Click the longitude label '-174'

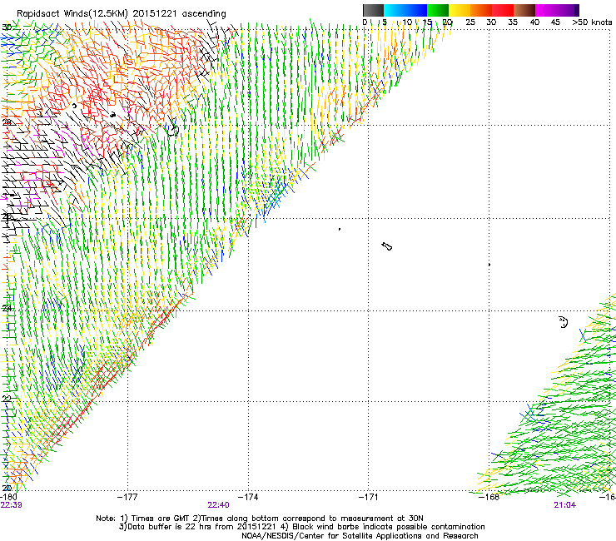(248, 497)
